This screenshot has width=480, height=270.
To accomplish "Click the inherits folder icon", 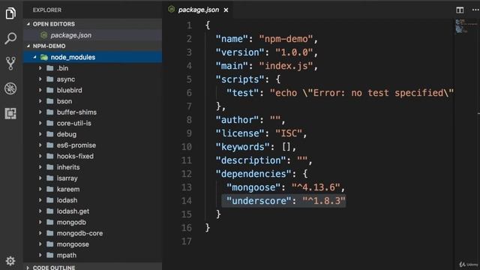I will (50, 167).
